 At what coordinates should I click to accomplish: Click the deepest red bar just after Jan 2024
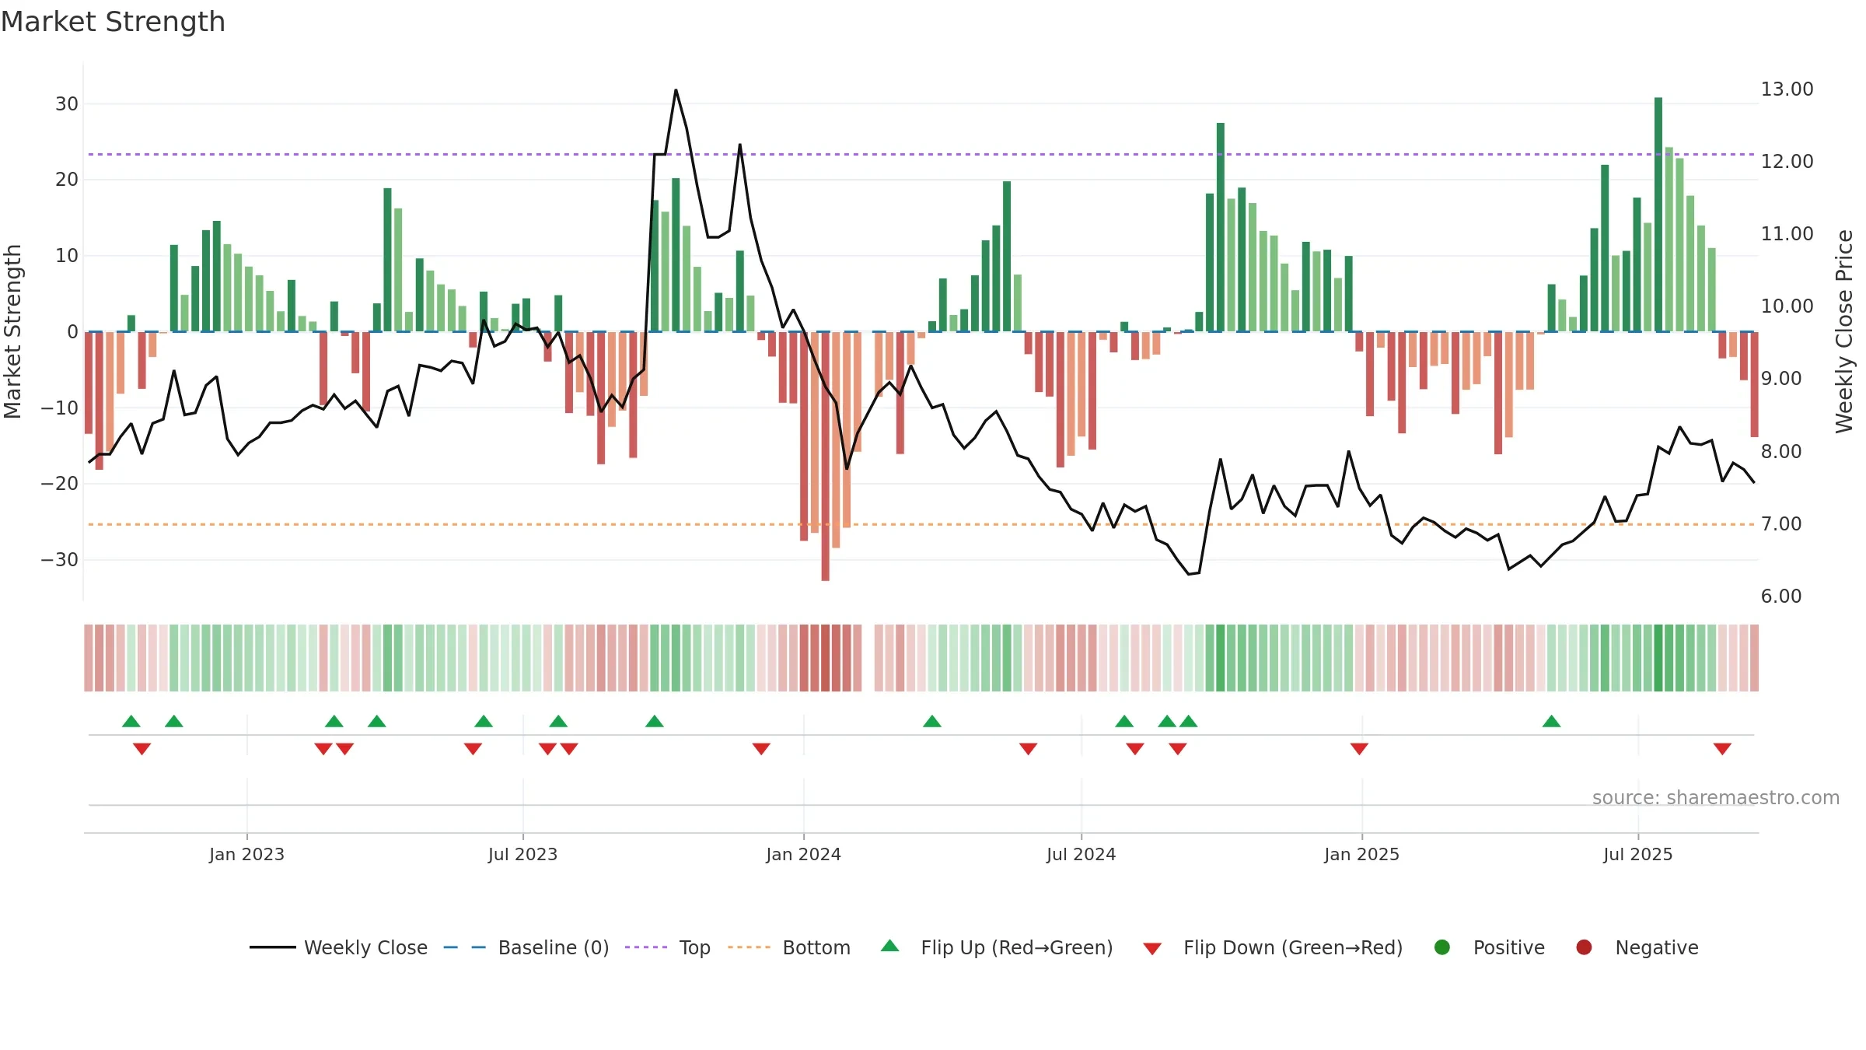coord(825,456)
